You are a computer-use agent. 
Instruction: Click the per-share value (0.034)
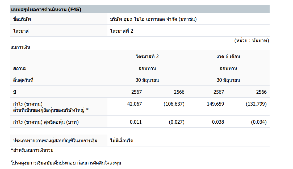click(x=259, y=122)
